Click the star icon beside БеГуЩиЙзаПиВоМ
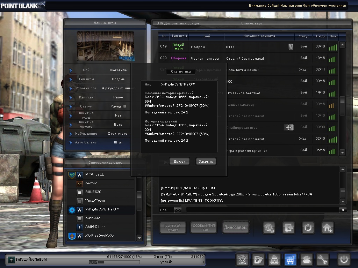Viewport: 358px width, 268px height. click(x=11, y=260)
